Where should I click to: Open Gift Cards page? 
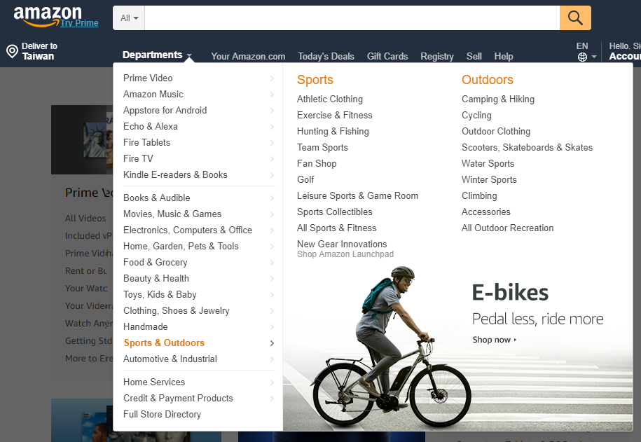[387, 57]
